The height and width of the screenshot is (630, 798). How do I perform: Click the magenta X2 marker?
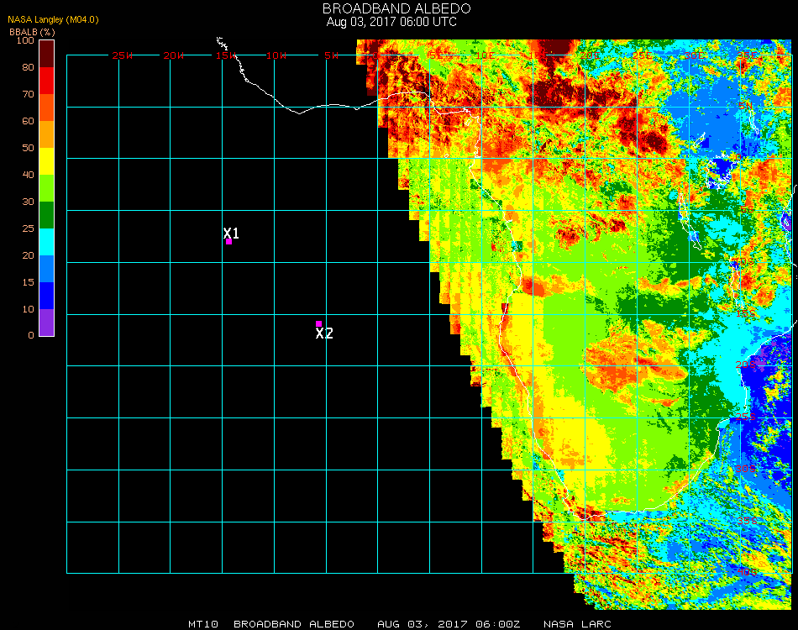pos(318,323)
